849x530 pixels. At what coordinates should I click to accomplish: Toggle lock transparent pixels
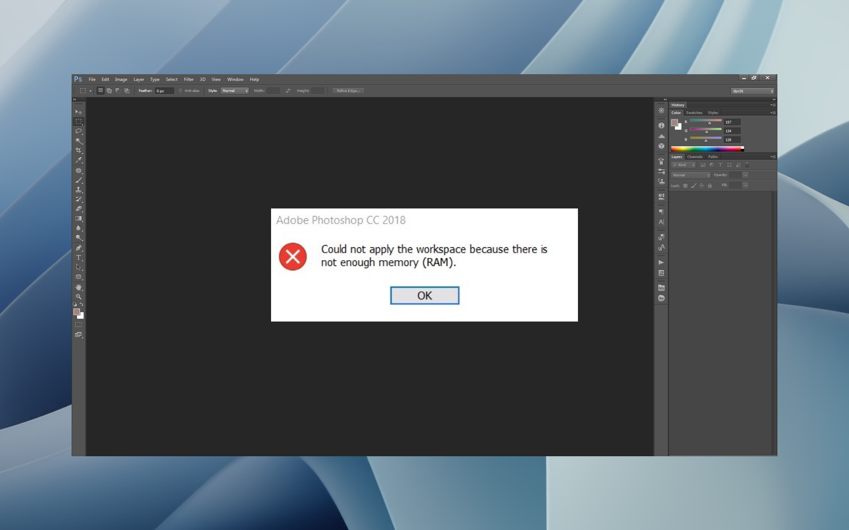pyautogui.click(x=685, y=186)
